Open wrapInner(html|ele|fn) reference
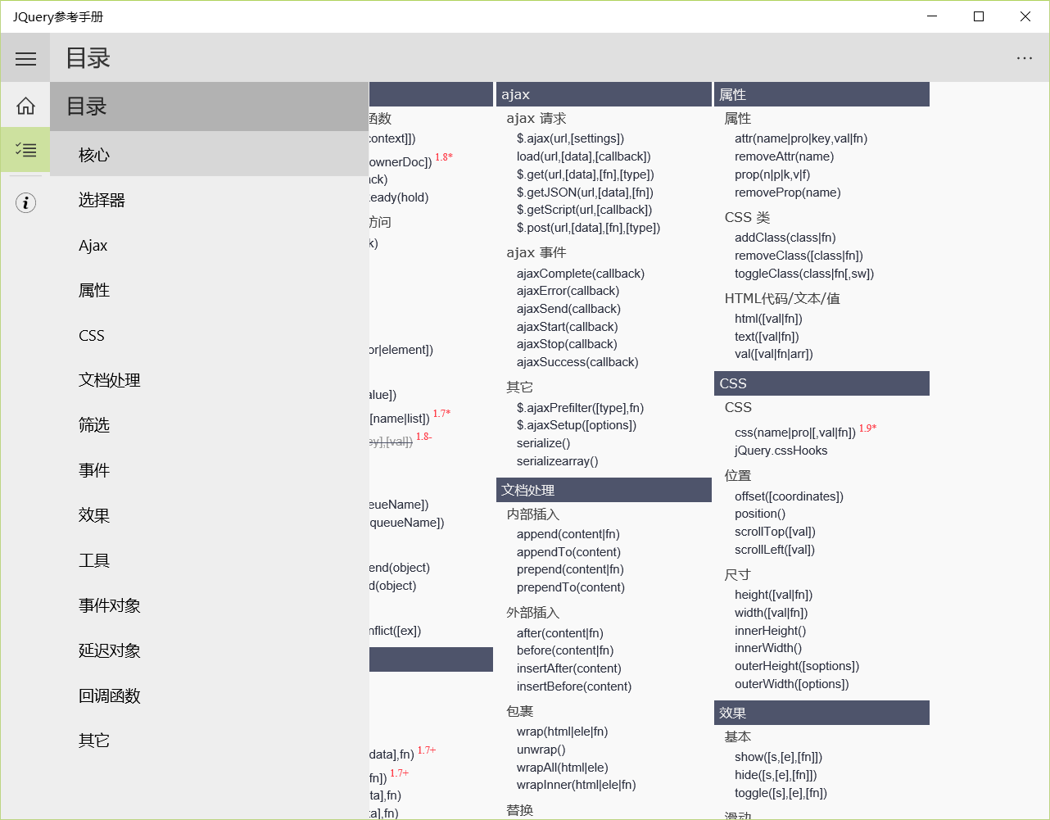 tap(577, 785)
